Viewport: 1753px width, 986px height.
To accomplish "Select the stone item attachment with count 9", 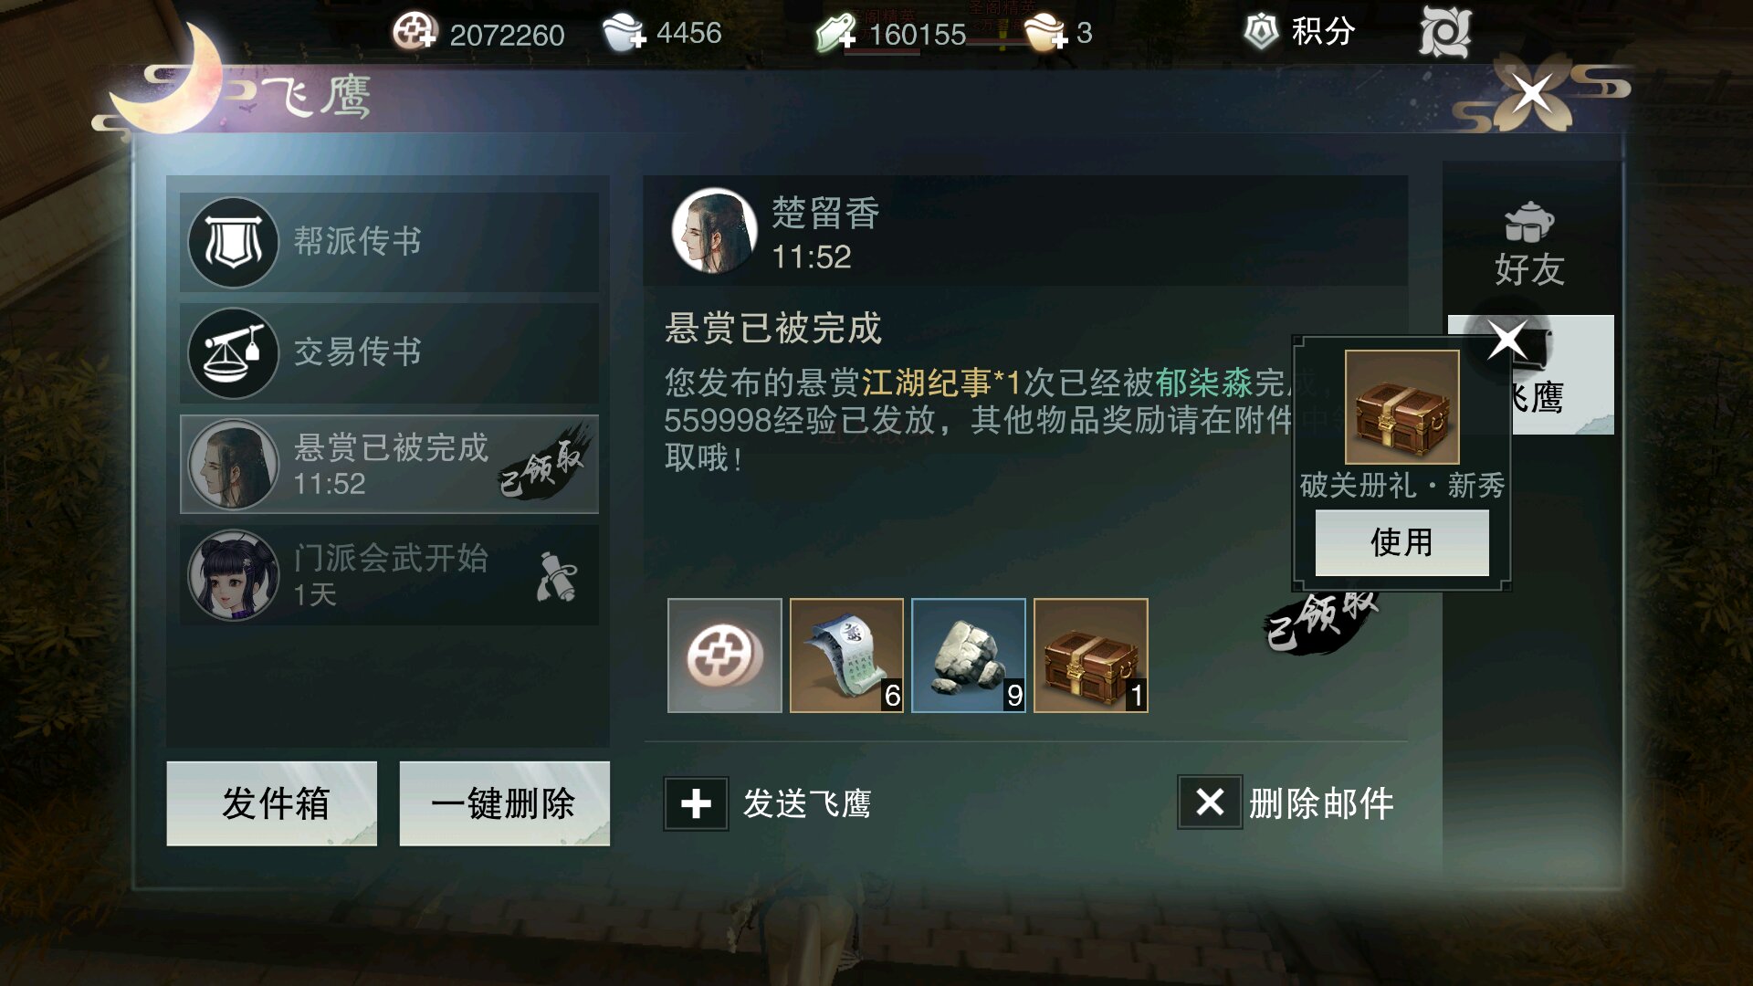I will 969,656.
